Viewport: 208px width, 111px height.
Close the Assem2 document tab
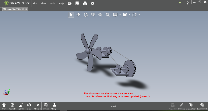[x=26, y=9]
